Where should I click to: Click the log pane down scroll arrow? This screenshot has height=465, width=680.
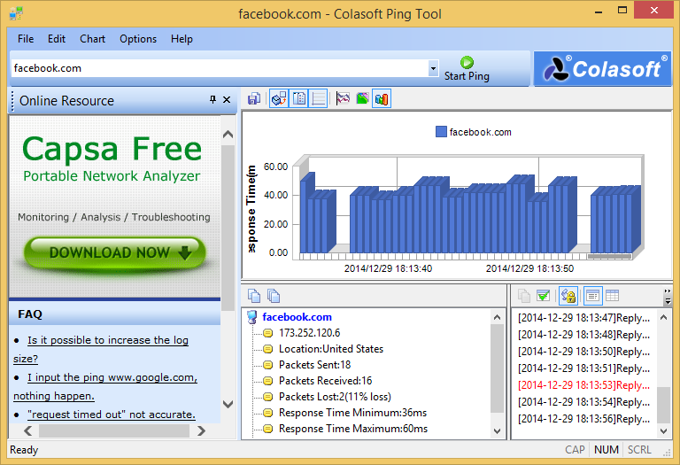click(x=663, y=431)
